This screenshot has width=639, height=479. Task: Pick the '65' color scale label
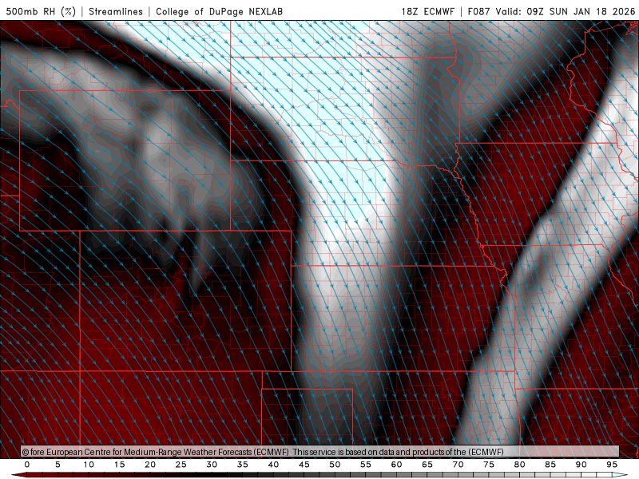click(427, 465)
